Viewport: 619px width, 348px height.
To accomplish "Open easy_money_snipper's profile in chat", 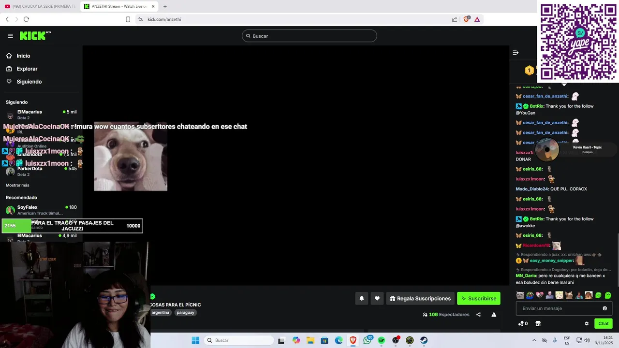I will [551, 261].
